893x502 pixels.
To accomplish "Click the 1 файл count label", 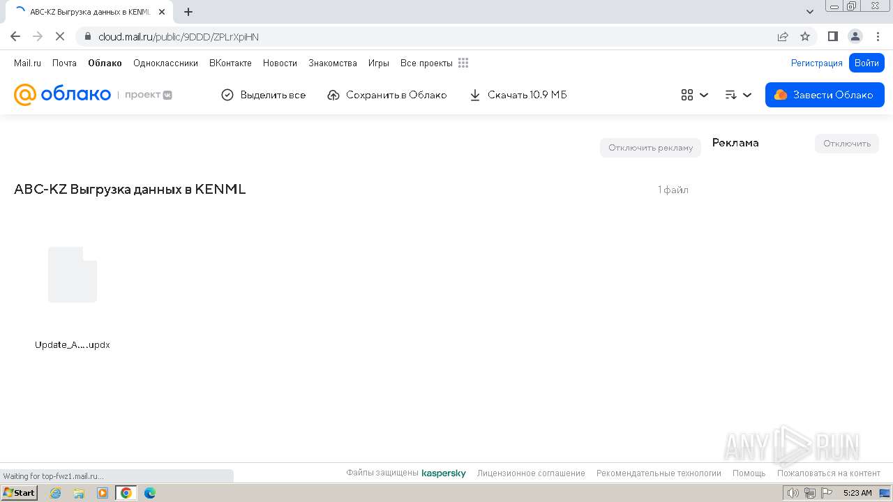I will pyautogui.click(x=673, y=190).
